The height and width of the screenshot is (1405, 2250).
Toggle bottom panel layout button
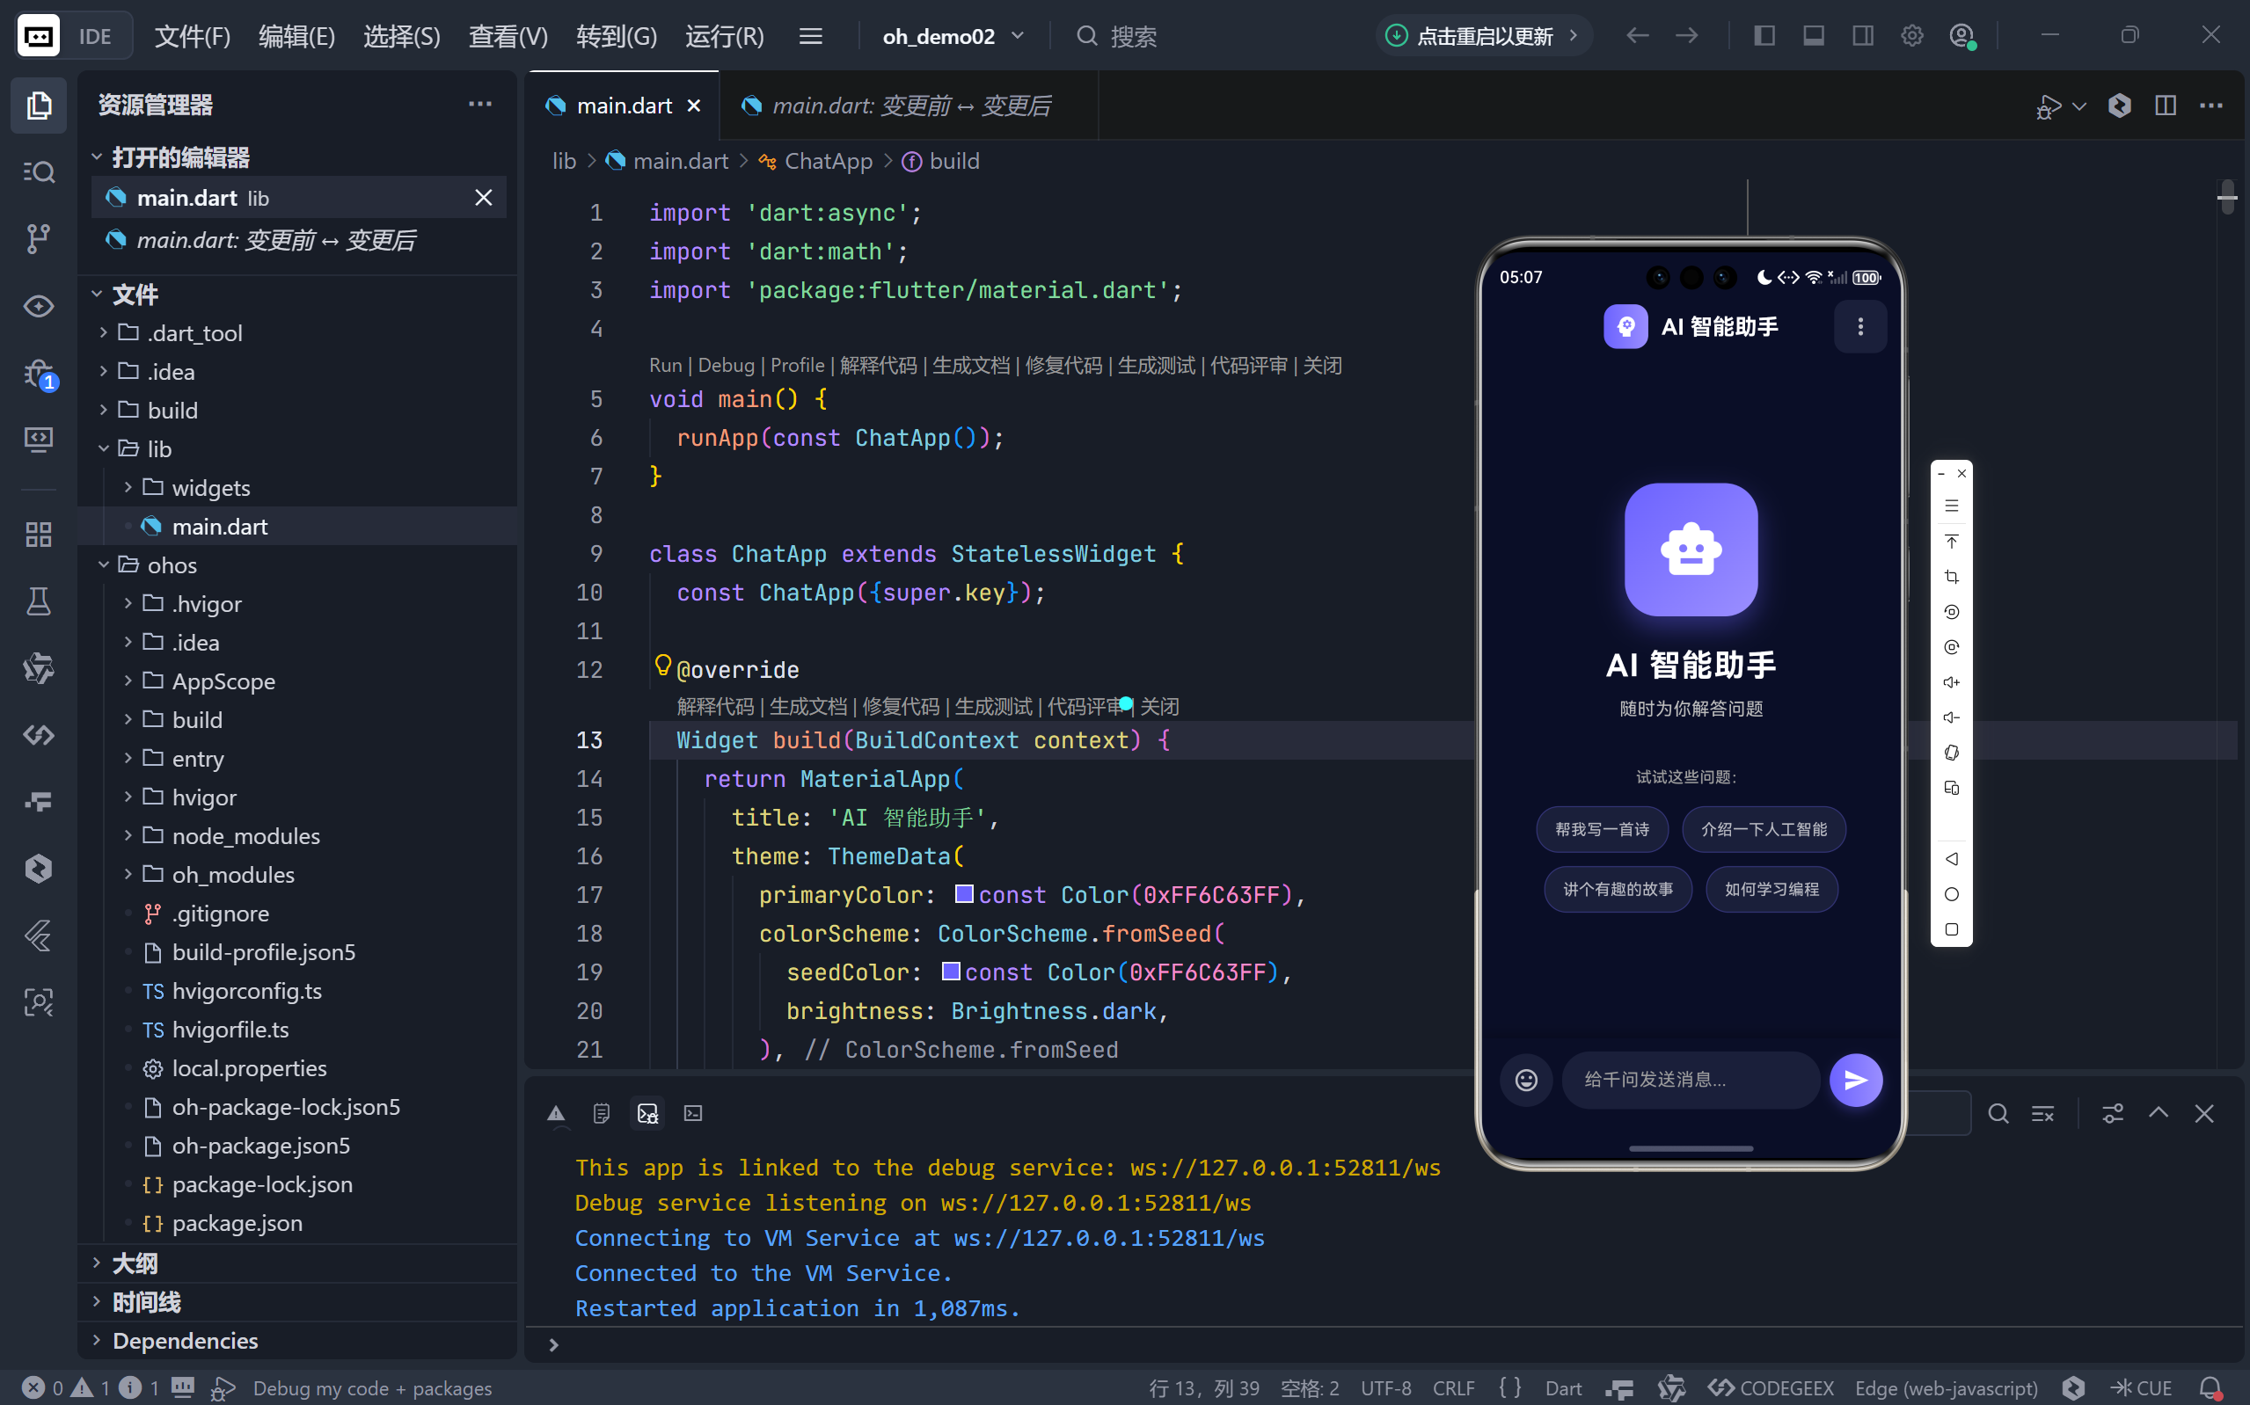1813,36
